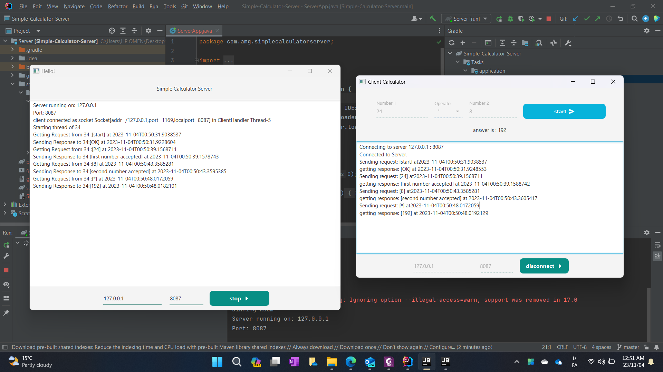Toggle Offline Mode icon in Gradle toolbar
The image size is (663, 372).
click(554, 43)
